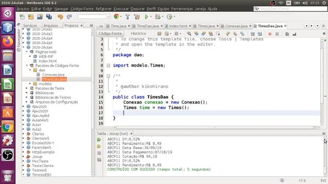Viewport: 328px width, 184px height.
Task: Open Google Chrome from the dock
Action: (x=8, y=127)
